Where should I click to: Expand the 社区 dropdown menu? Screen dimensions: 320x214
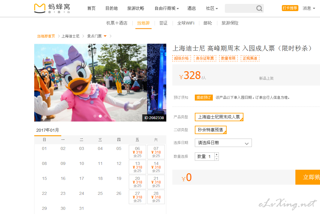(212, 8)
